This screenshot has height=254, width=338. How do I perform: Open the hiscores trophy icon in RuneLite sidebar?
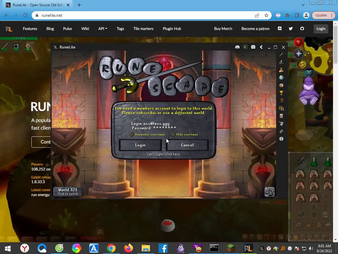tap(281, 93)
